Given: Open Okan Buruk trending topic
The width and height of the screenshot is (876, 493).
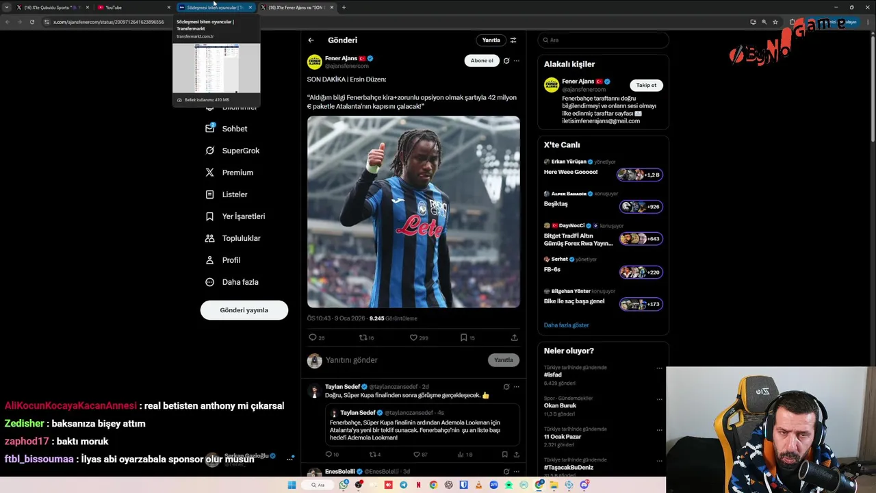Looking at the screenshot, I should pos(560,405).
